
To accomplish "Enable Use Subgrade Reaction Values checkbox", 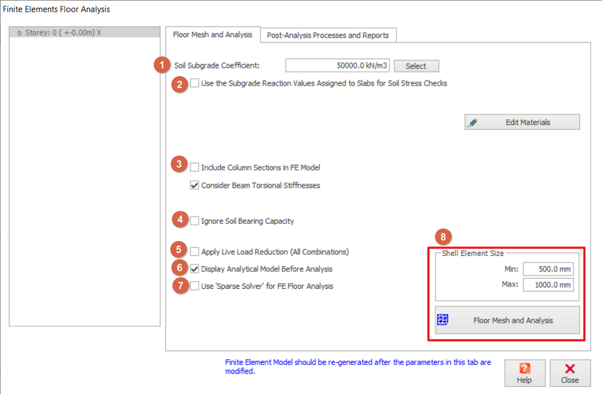I will point(194,83).
